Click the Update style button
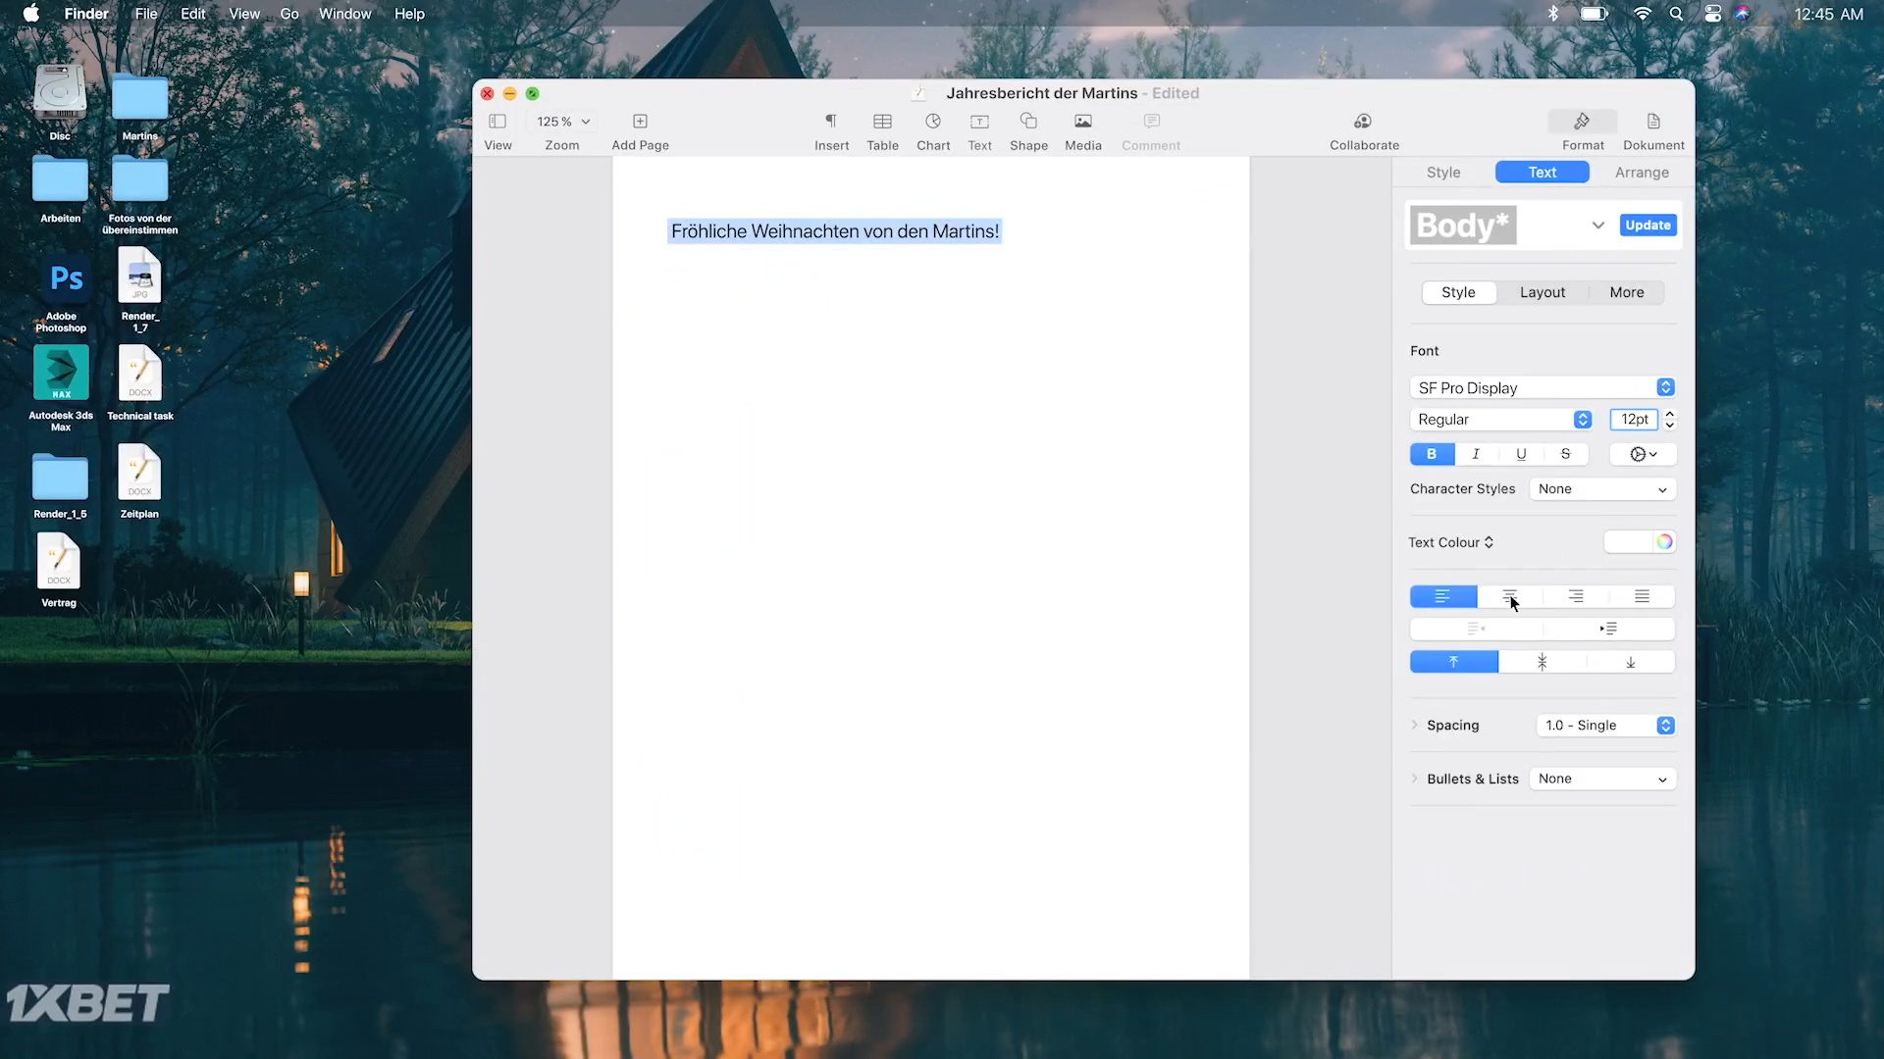This screenshot has width=1884, height=1059. [1647, 226]
